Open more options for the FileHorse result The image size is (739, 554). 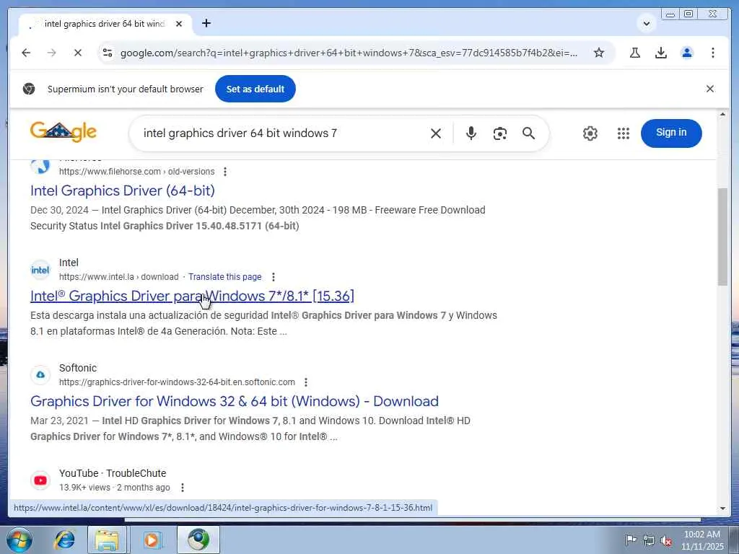tap(225, 172)
